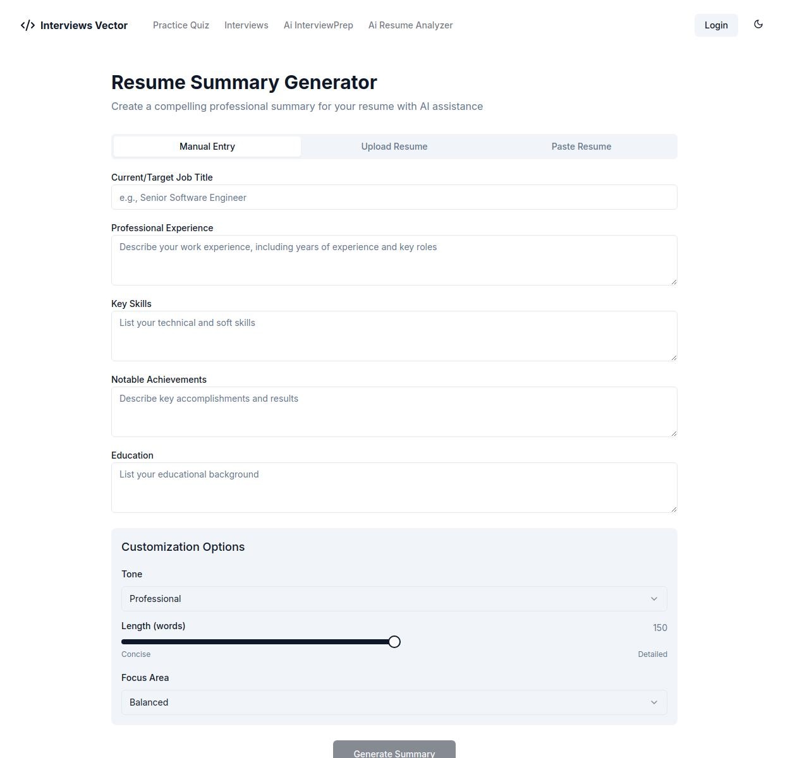This screenshot has width=809, height=758.
Task: Open Ai InterviewPrep from the navbar
Action: [319, 25]
